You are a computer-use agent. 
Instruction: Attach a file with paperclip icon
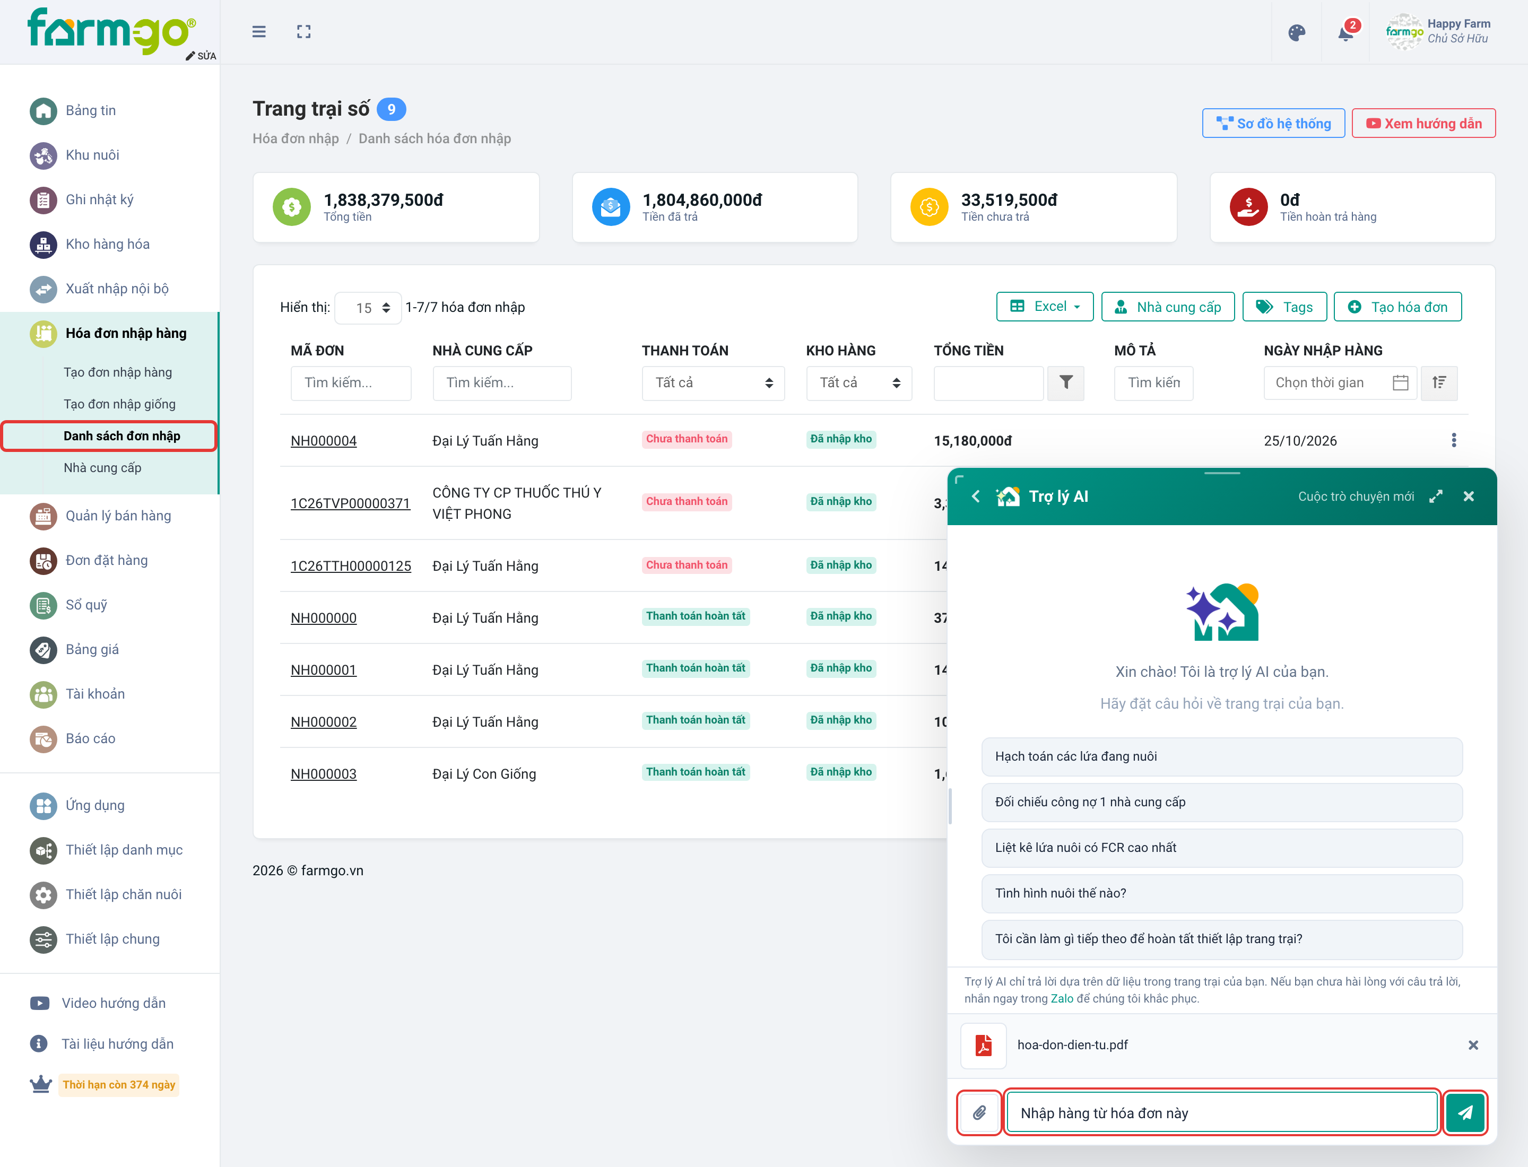pyautogui.click(x=979, y=1112)
